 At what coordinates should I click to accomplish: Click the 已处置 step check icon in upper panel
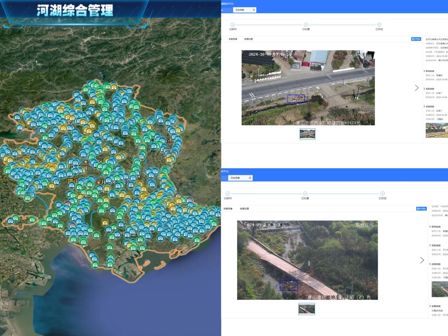coord(306,25)
